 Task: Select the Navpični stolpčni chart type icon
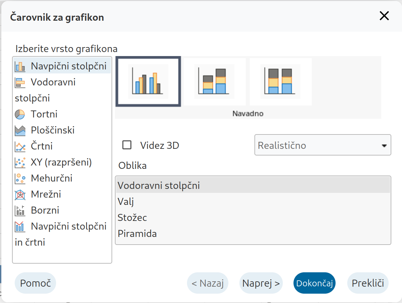pos(20,66)
